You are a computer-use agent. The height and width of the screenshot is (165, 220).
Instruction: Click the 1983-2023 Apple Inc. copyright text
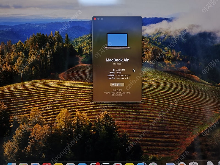pos(120,93)
